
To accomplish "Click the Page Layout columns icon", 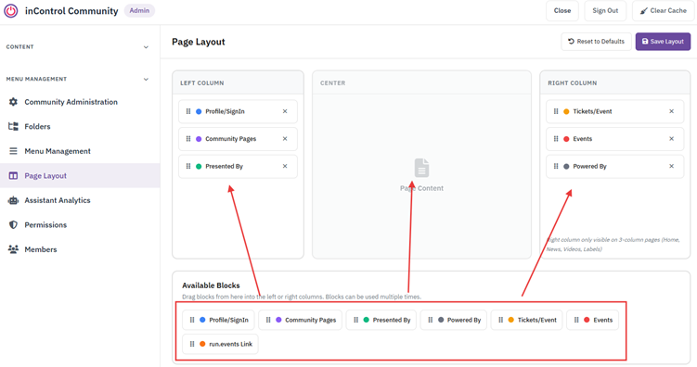I will tap(13, 176).
